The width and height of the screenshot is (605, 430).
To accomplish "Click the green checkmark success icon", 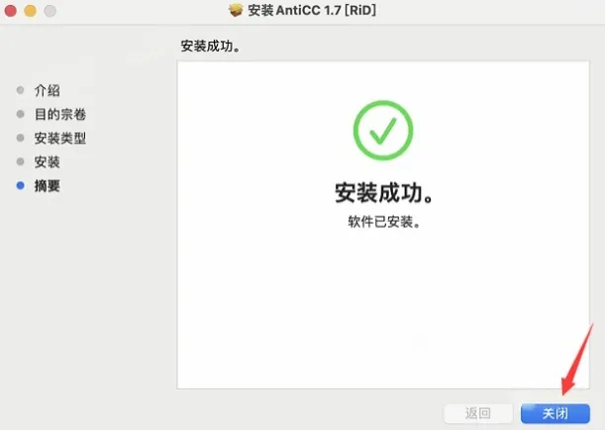I will pyautogui.click(x=383, y=130).
